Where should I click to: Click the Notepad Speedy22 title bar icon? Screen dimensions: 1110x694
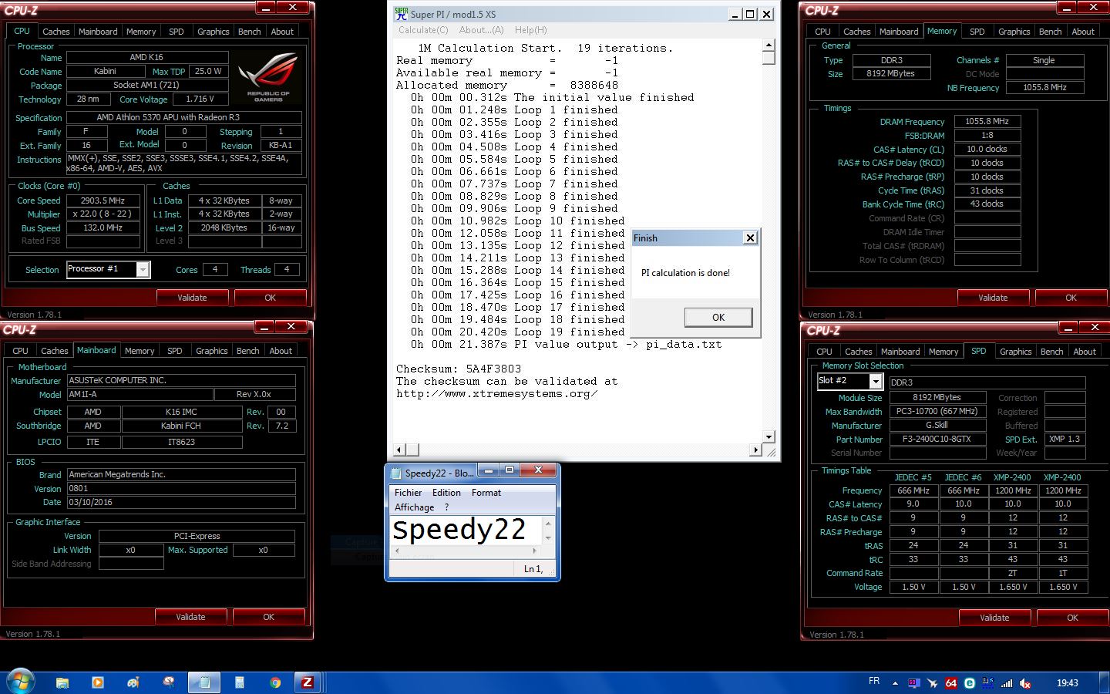click(x=396, y=473)
